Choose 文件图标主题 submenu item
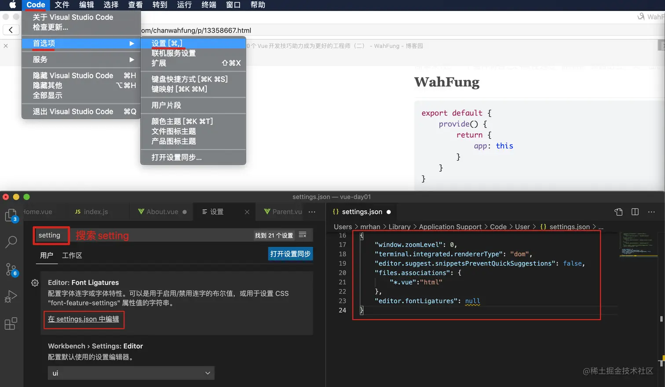665x387 pixels. 193,131
